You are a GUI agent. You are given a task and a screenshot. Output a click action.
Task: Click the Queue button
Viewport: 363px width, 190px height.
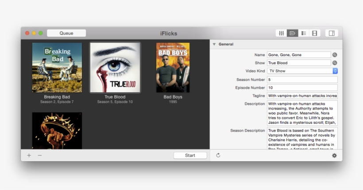pyautogui.click(x=66, y=33)
